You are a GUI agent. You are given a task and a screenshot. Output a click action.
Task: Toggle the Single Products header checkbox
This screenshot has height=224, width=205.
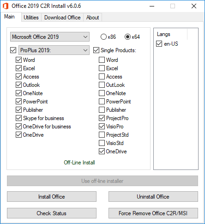(x=96, y=50)
